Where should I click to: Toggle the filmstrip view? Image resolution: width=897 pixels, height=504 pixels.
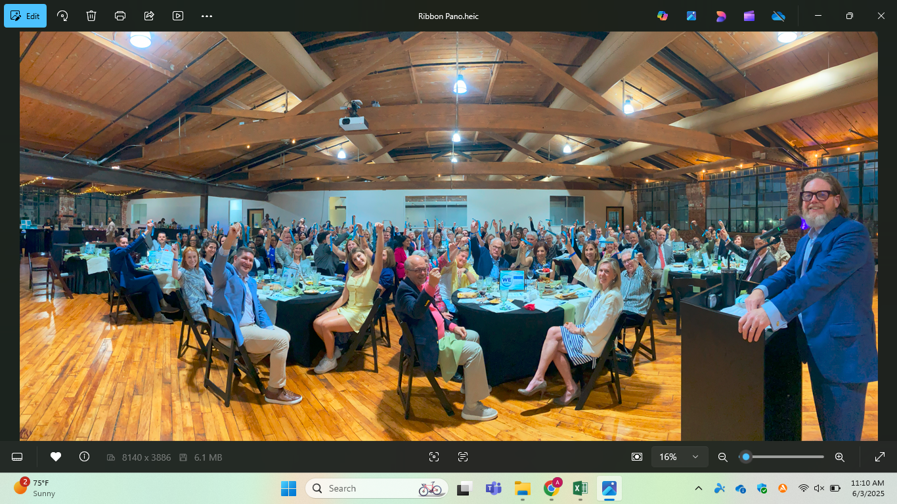(18, 457)
